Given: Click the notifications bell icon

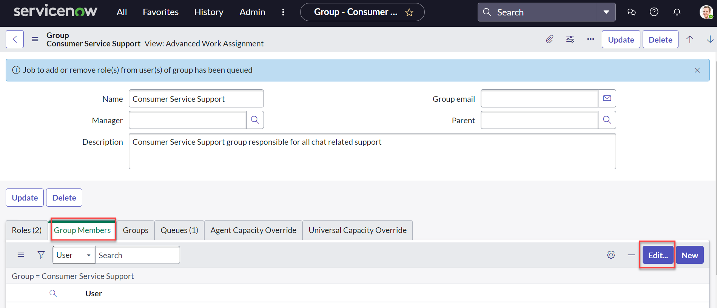Looking at the screenshot, I should (x=677, y=12).
